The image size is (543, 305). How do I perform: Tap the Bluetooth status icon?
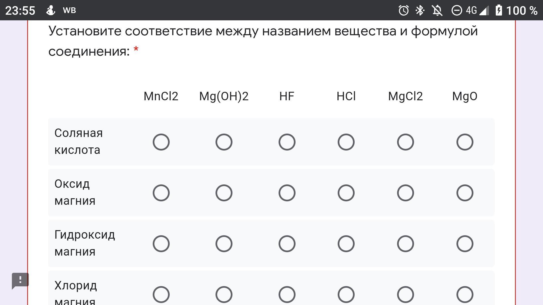click(x=420, y=10)
